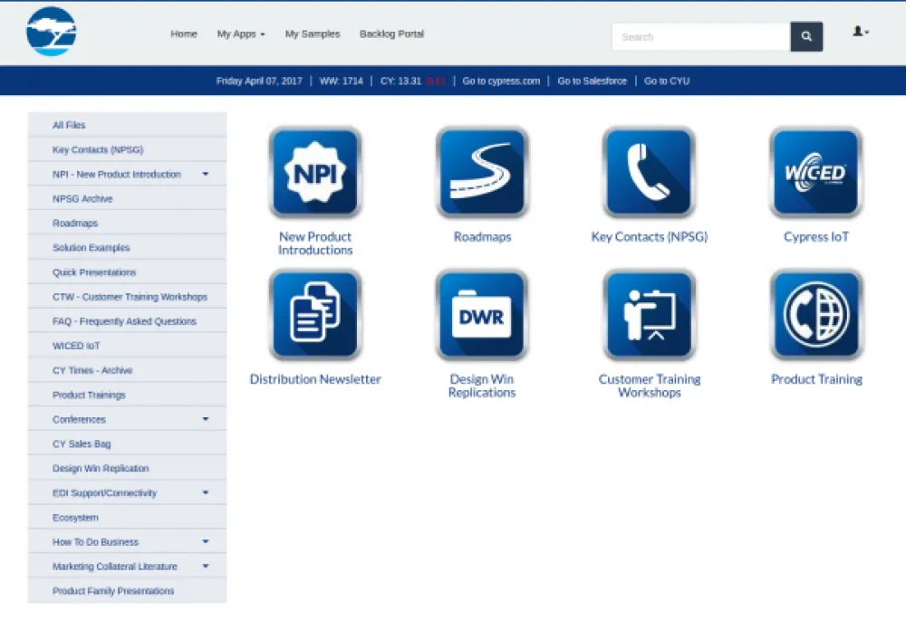Select Roadmaps in the sidebar list

point(127,223)
